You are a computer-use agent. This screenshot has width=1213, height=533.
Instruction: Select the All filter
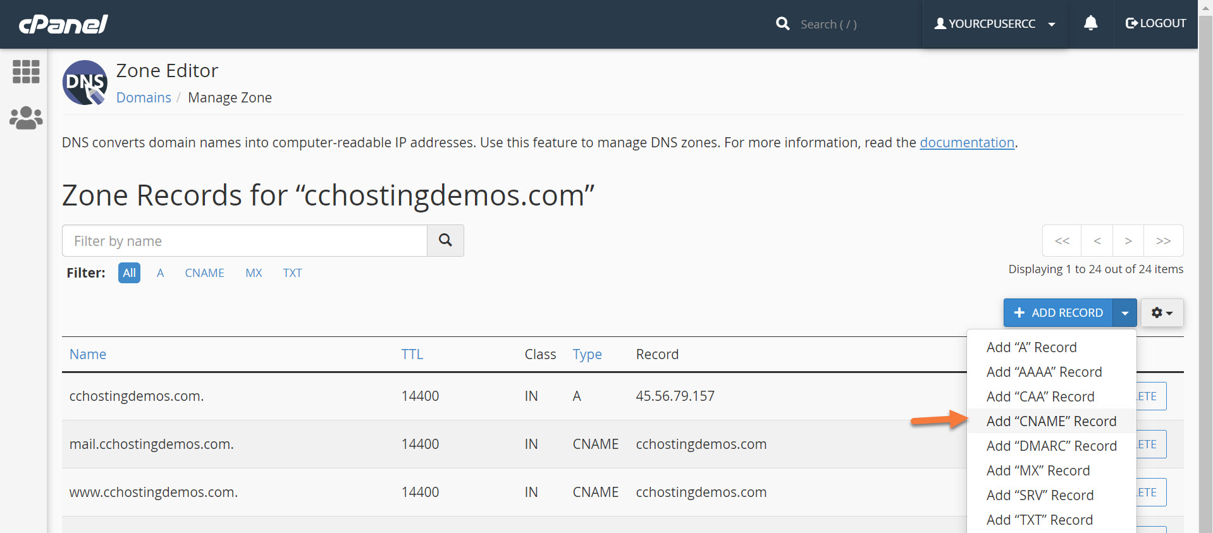(129, 273)
